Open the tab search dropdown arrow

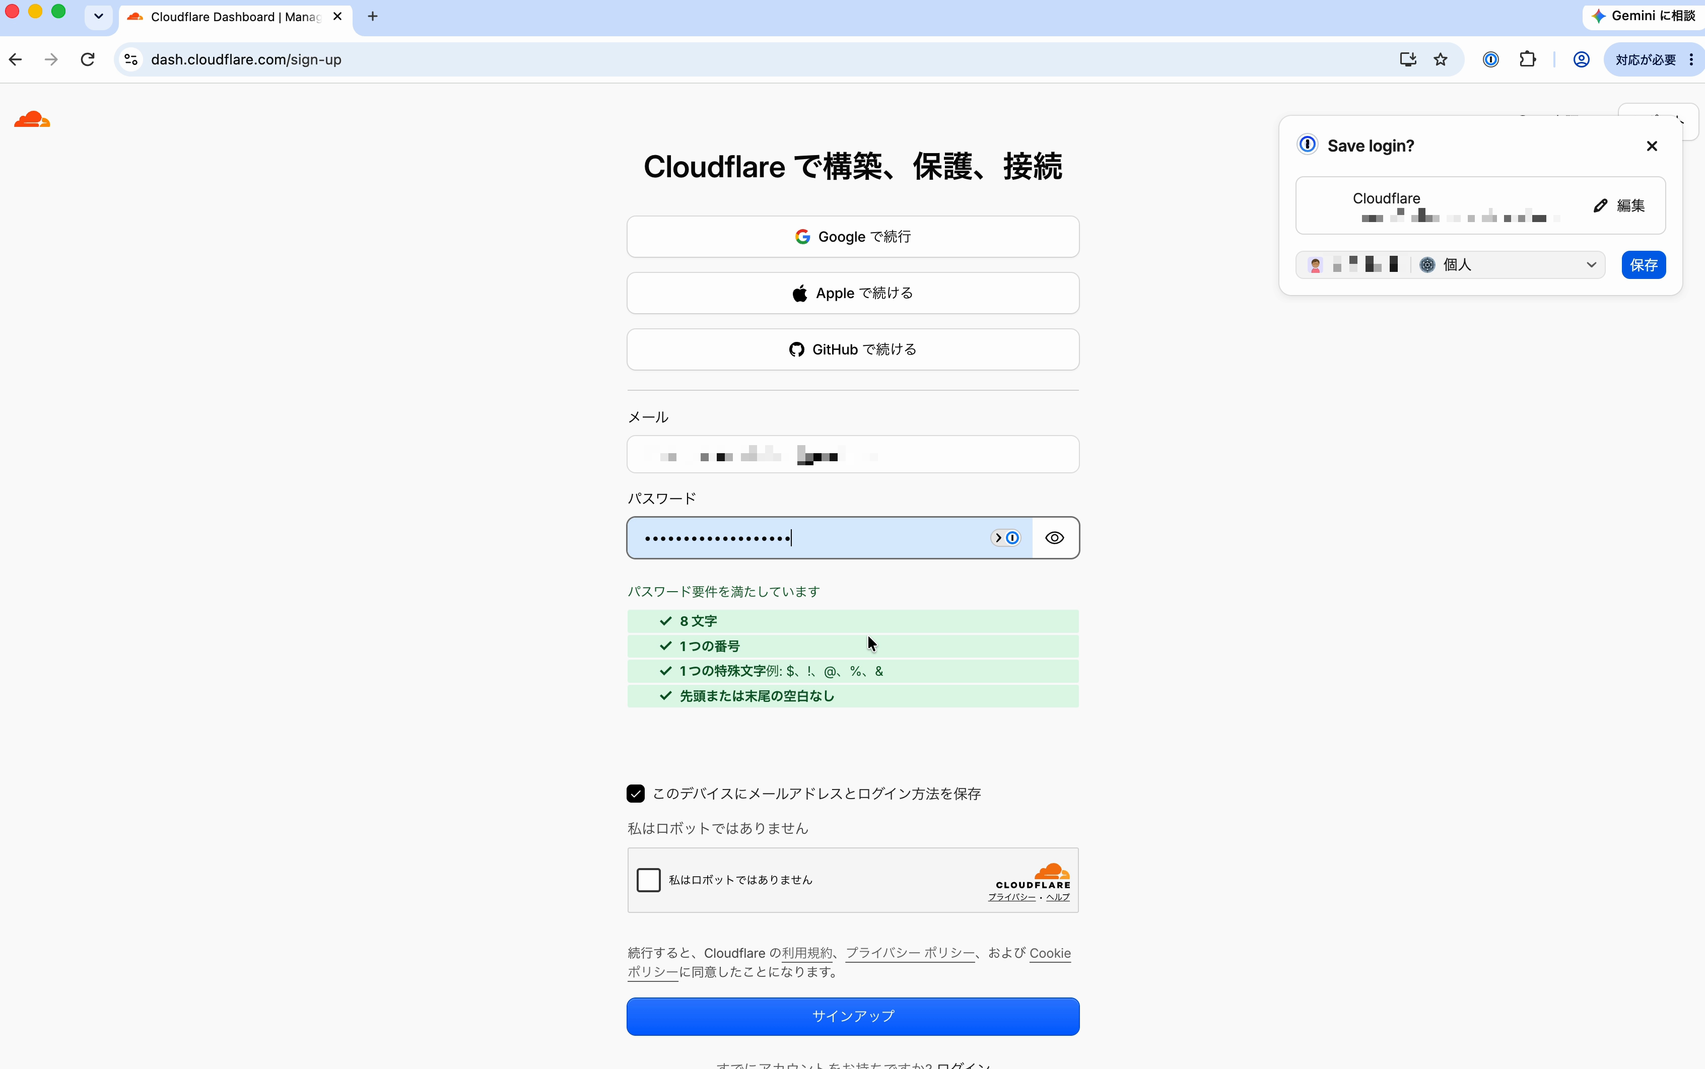[x=98, y=16]
